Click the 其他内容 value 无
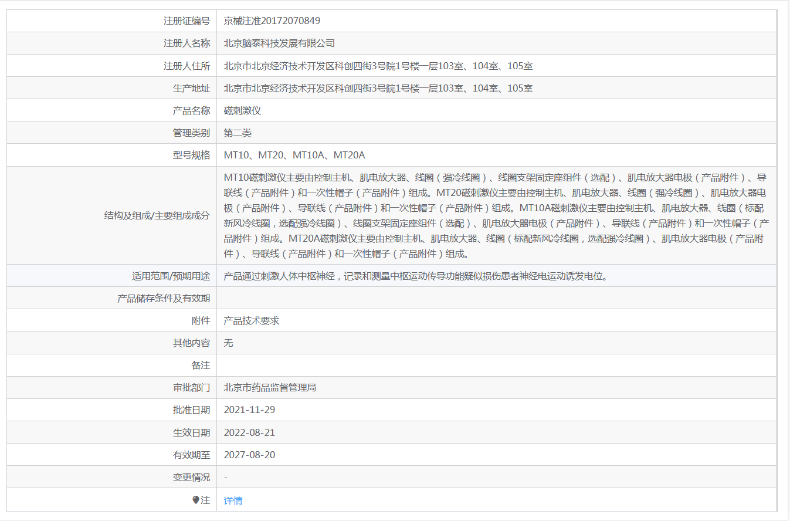 point(229,343)
